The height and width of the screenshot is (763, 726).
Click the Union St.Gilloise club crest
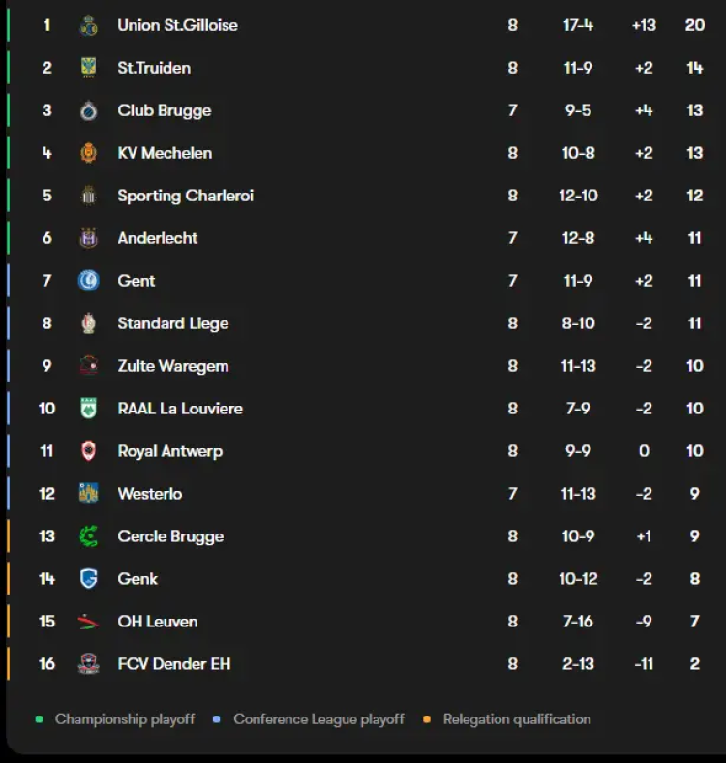[88, 25]
